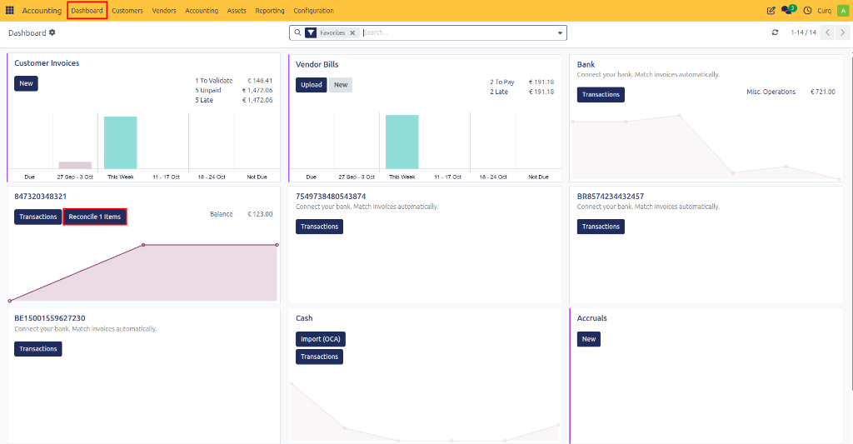Click into the search input field
Screen dimensions: 853x444
pos(457,32)
